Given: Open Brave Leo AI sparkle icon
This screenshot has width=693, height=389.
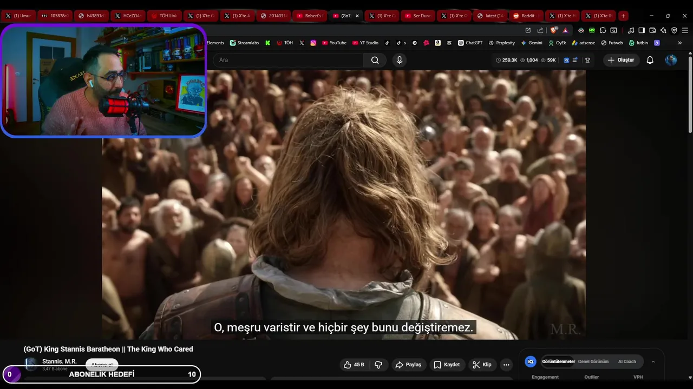Looking at the screenshot, I should pyautogui.click(x=663, y=30).
